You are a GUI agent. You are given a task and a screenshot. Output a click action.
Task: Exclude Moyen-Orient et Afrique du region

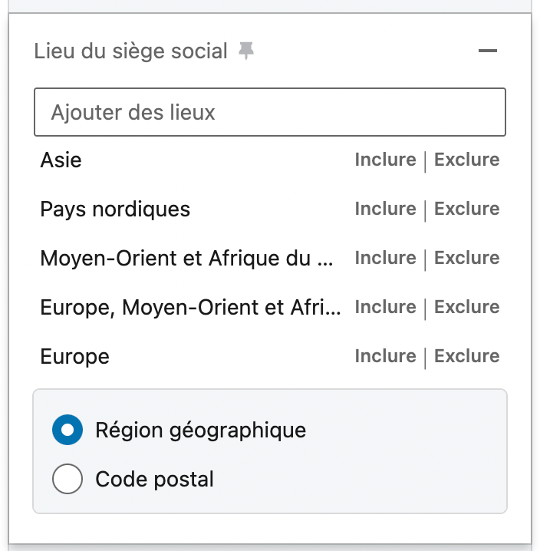tap(466, 259)
